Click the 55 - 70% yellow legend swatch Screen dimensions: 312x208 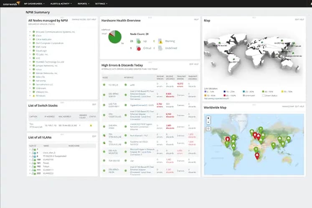point(282,91)
